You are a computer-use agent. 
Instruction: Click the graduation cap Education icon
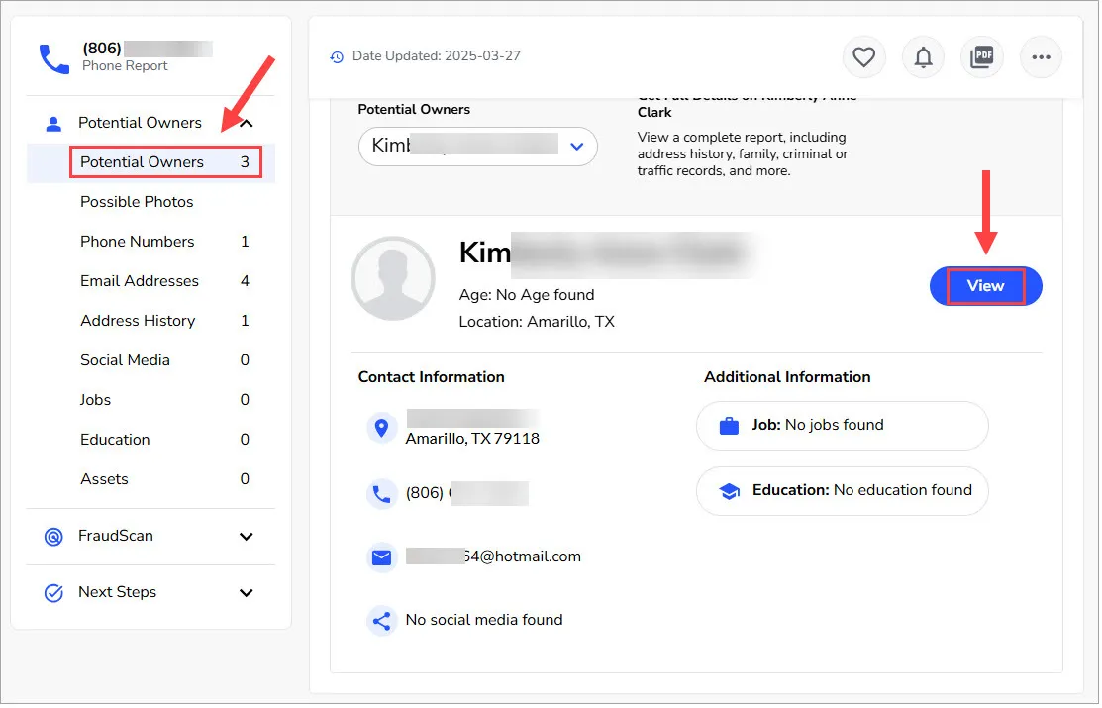click(x=730, y=490)
